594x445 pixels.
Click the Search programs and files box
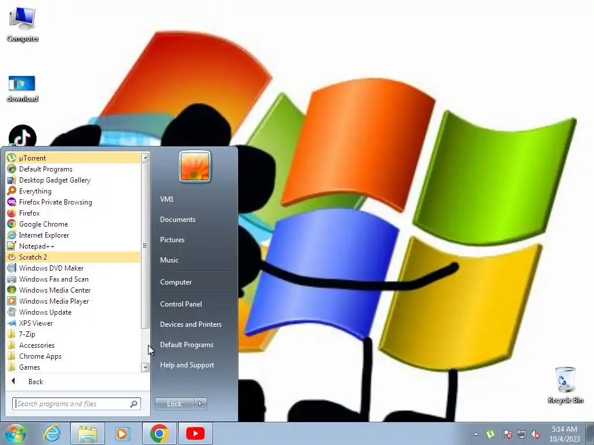pyautogui.click(x=76, y=404)
